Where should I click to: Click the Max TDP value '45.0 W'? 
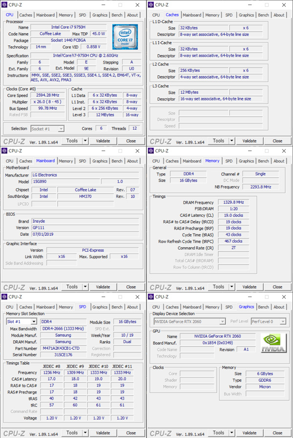point(99,34)
